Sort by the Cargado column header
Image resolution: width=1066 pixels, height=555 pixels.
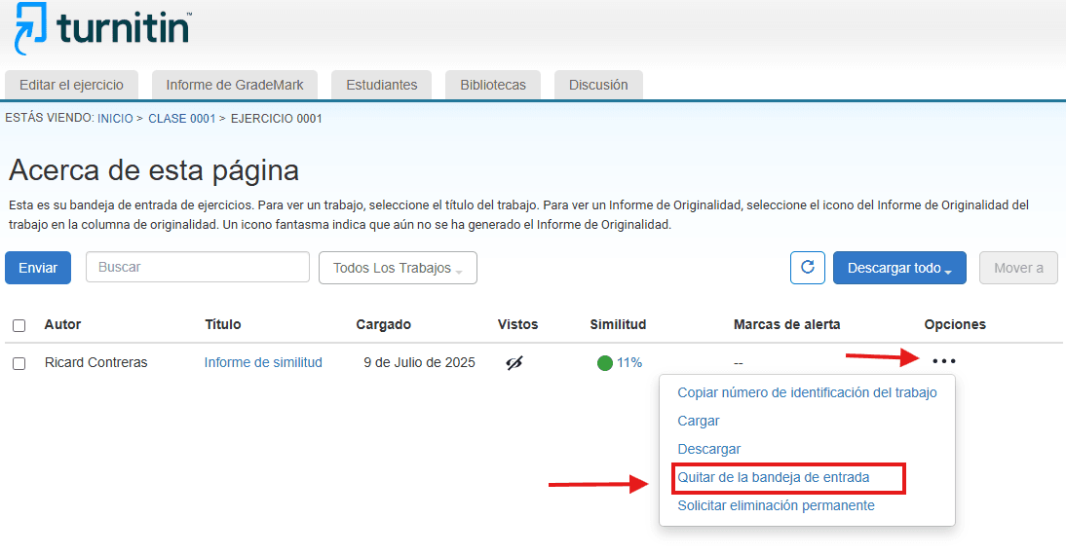[x=384, y=324]
